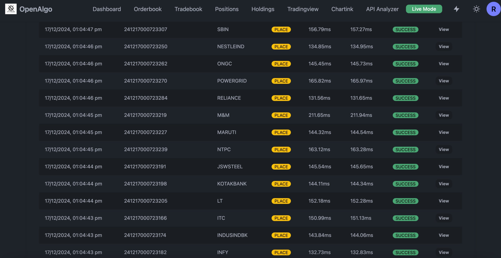The width and height of the screenshot is (501, 258).
Task: View details for the MARUTI order
Action: pyautogui.click(x=444, y=132)
